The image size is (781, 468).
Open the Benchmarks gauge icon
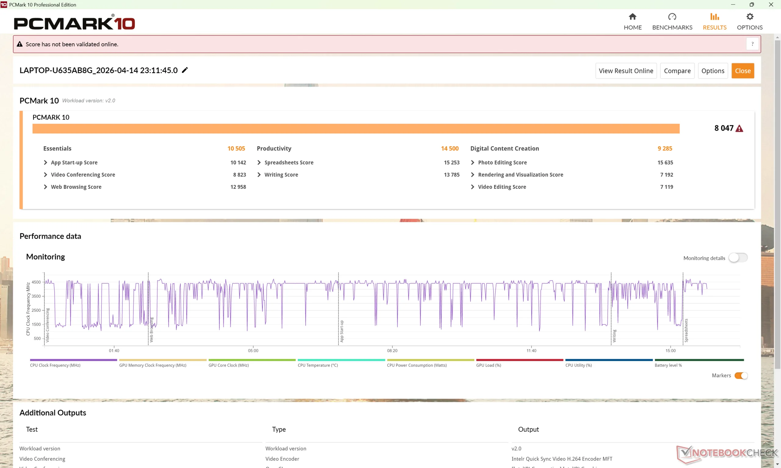(672, 17)
